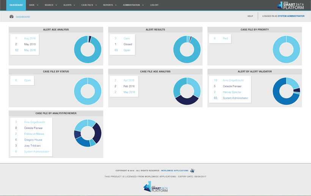Click dark navy segment of Analyst/Reviewer chart
This screenshot has width=311, height=196.
(98, 133)
